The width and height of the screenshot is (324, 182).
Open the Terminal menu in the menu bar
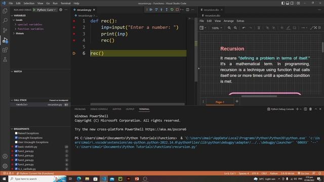(x=65, y=4)
